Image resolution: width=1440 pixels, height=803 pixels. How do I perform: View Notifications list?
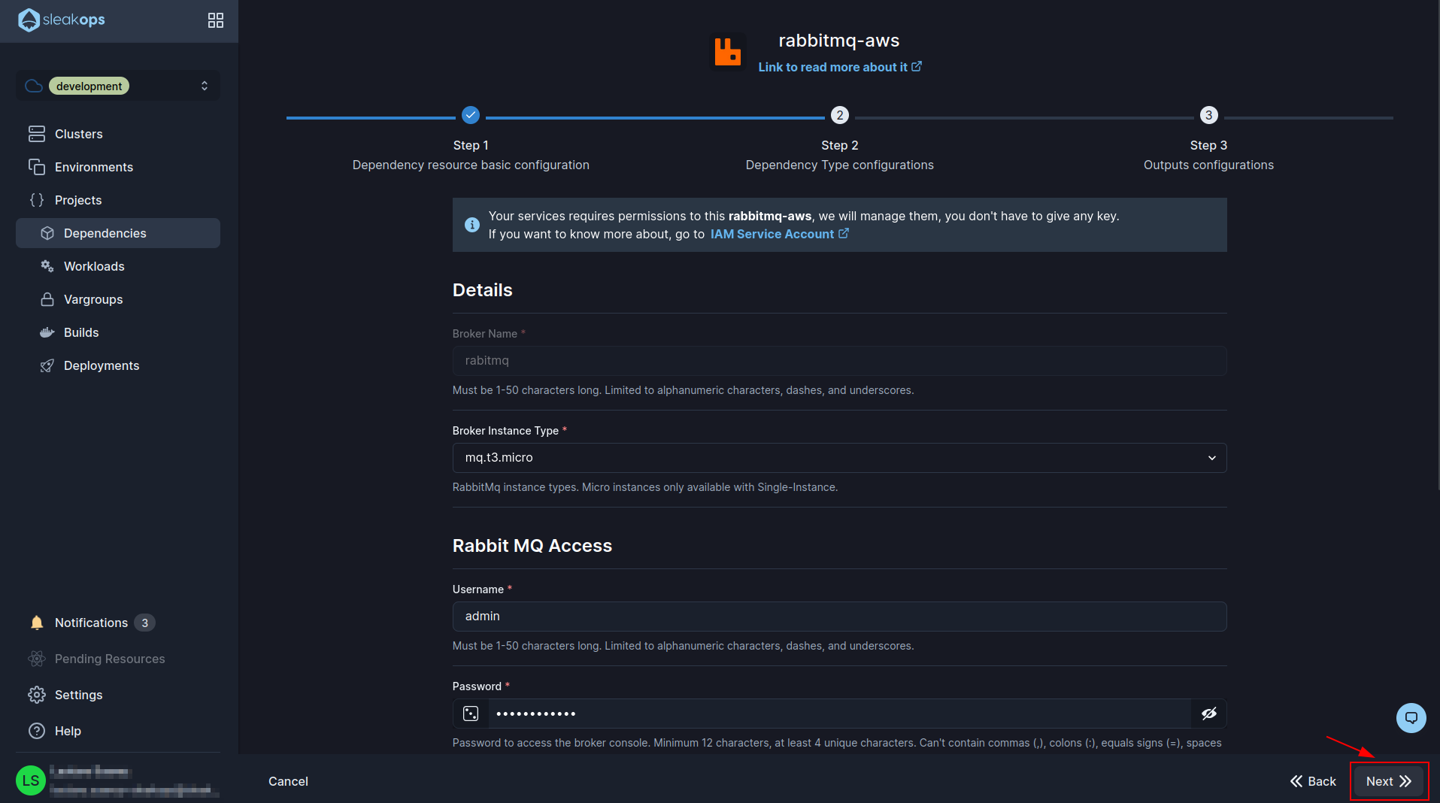tap(118, 623)
